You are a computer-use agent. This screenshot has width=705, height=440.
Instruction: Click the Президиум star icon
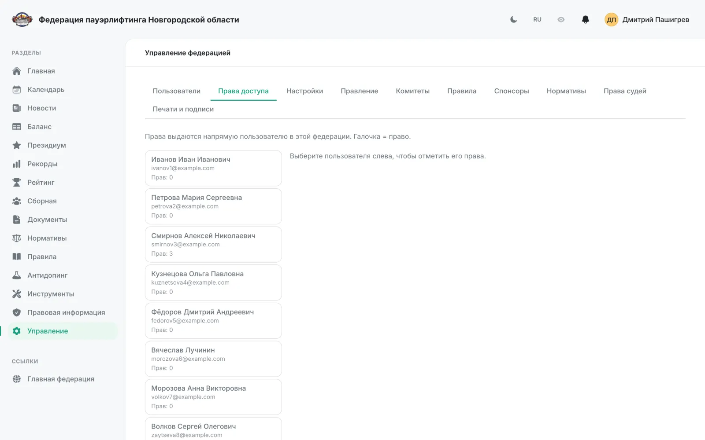[x=17, y=145]
